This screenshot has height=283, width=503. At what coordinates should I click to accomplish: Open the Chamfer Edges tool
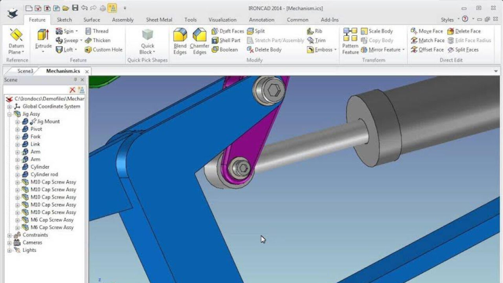click(x=199, y=40)
